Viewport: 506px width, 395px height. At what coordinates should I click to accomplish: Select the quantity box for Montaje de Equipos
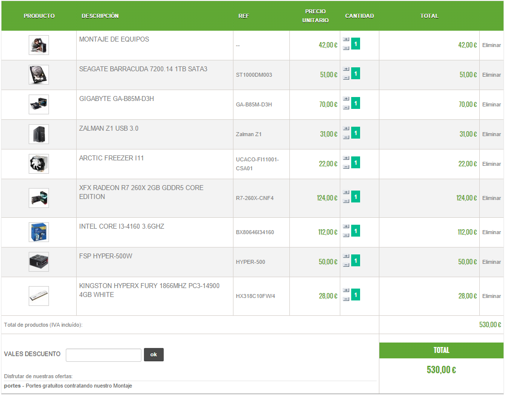coord(356,44)
